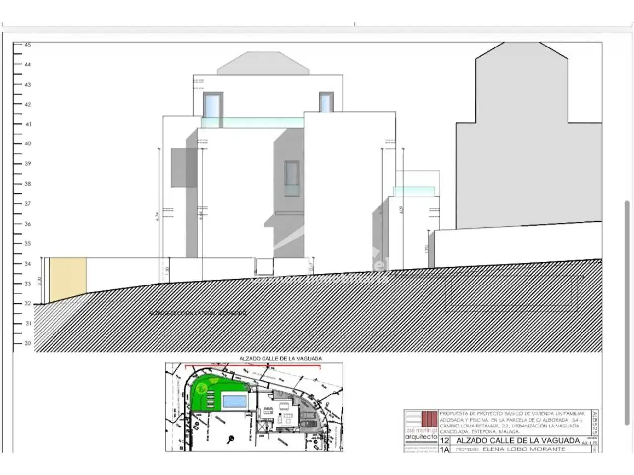Click elevation scale mark '42'
The image size is (634, 475).
click(x=28, y=104)
